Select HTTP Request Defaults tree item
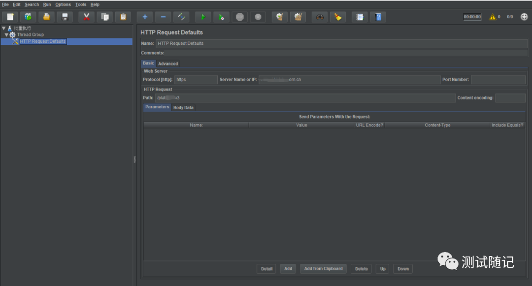Viewport: 532px width, 286px height. pos(43,41)
